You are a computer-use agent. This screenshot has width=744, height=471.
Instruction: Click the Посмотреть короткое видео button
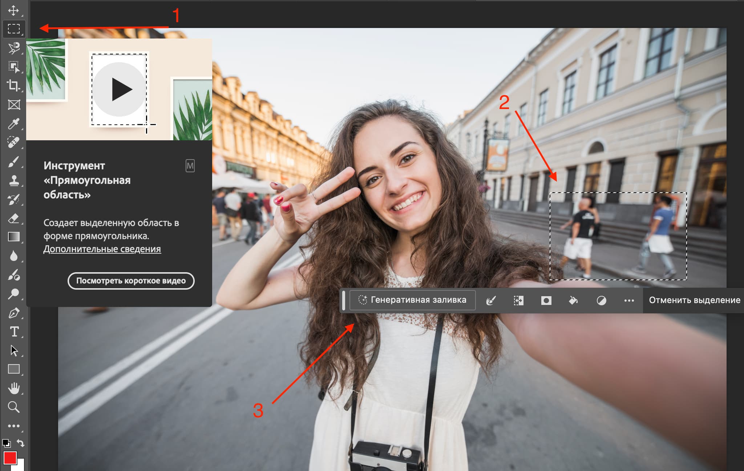[x=131, y=281]
